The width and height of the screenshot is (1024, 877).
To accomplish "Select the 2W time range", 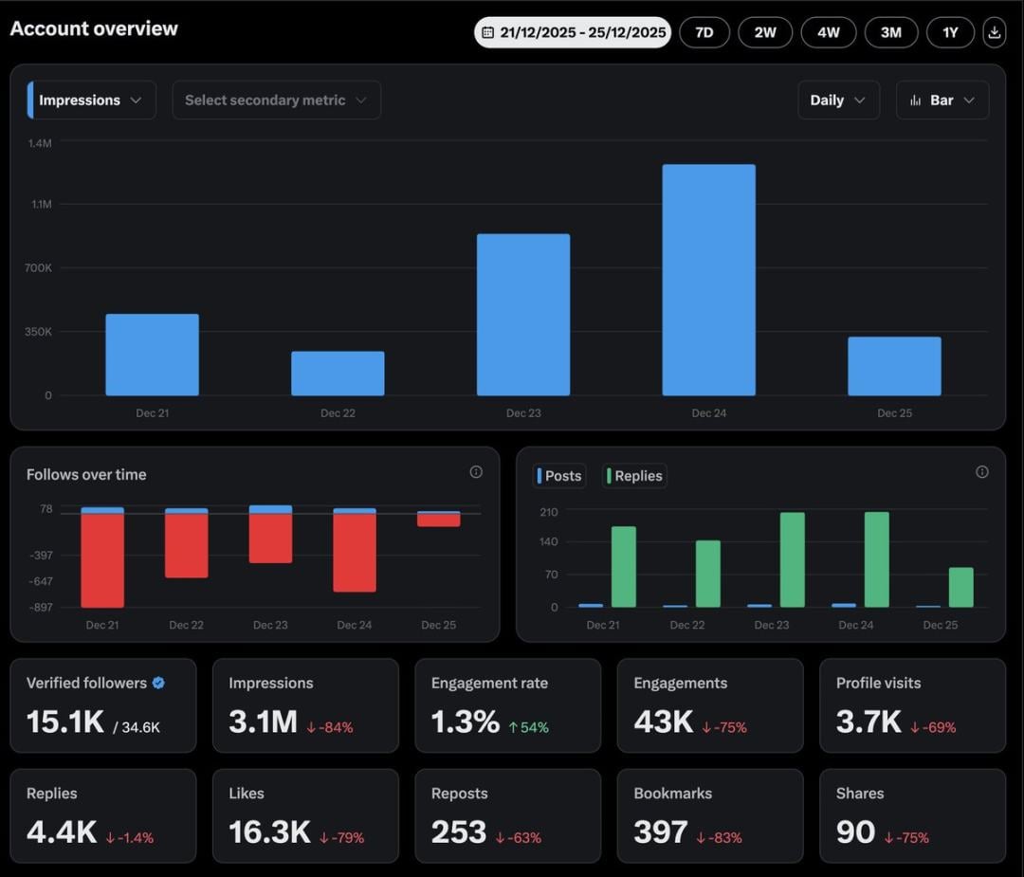I will tap(765, 32).
